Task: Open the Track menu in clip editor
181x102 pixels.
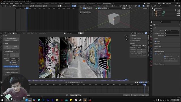Action: [x=36, y=33]
